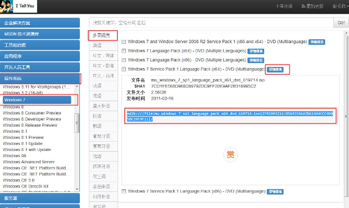This screenshot has width=349, height=208.
Task: Expand the MSDN 技术资源库 category
Action: click(40, 34)
